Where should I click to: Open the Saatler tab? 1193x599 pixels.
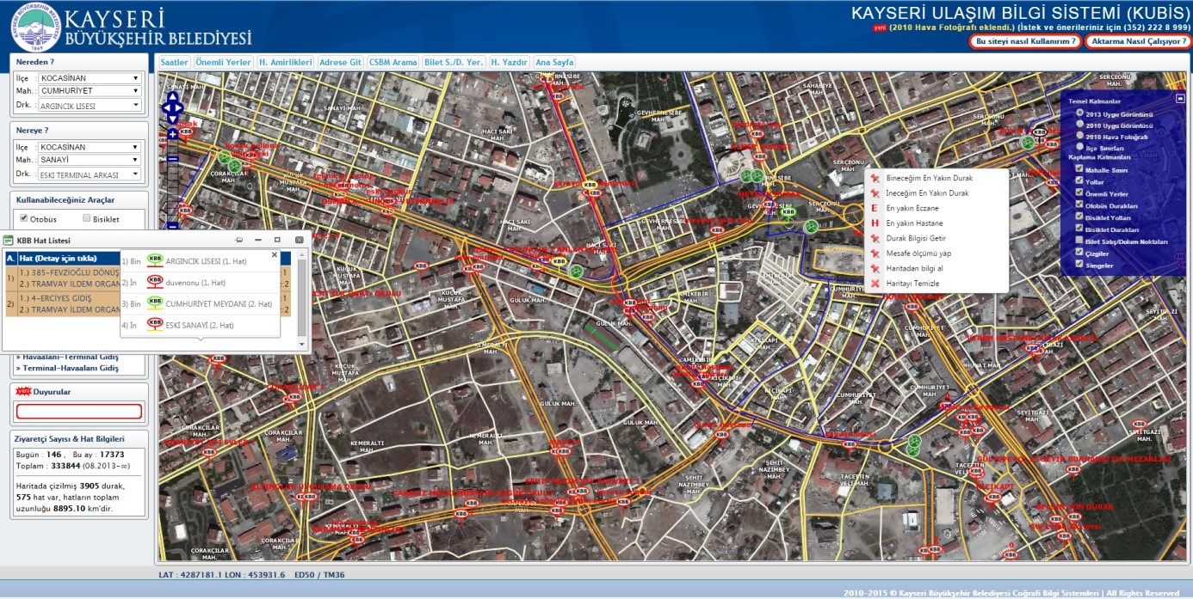[175, 62]
